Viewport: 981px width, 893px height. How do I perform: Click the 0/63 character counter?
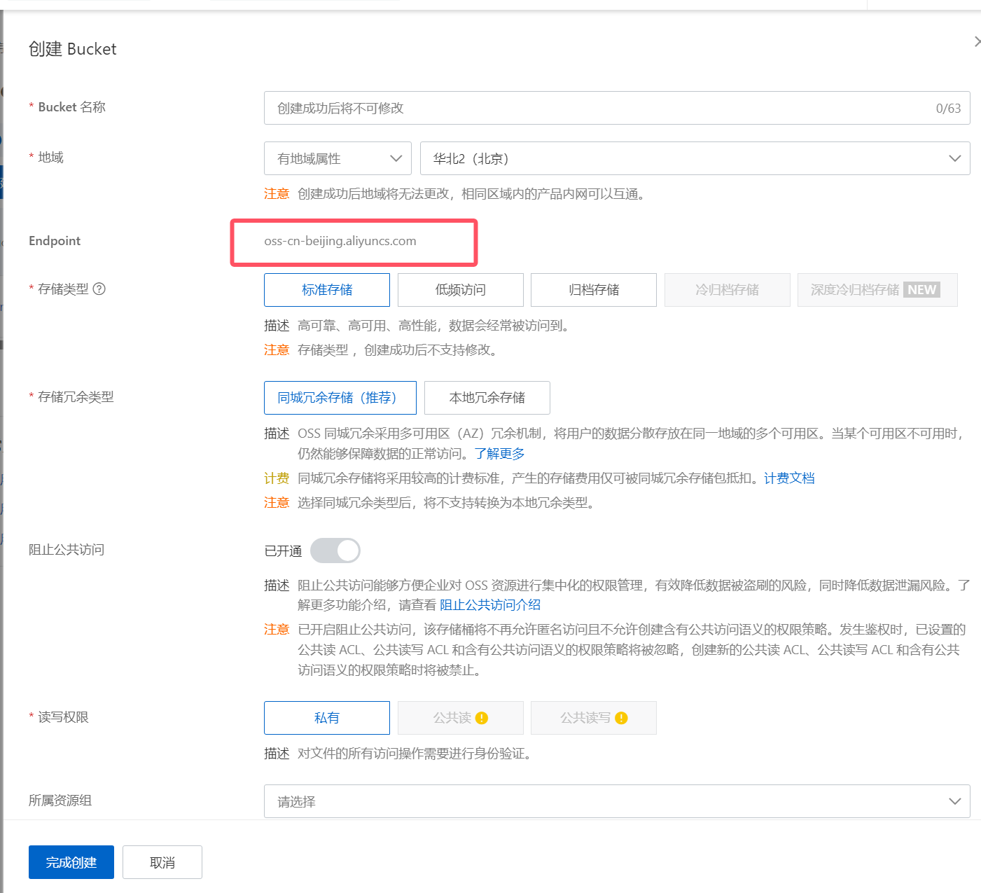(x=949, y=109)
